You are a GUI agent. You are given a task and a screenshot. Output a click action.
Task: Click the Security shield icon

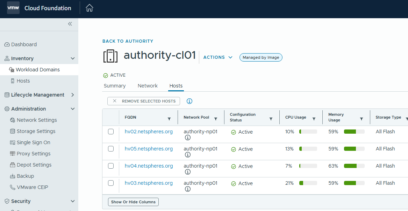click(x=7, y=201)
